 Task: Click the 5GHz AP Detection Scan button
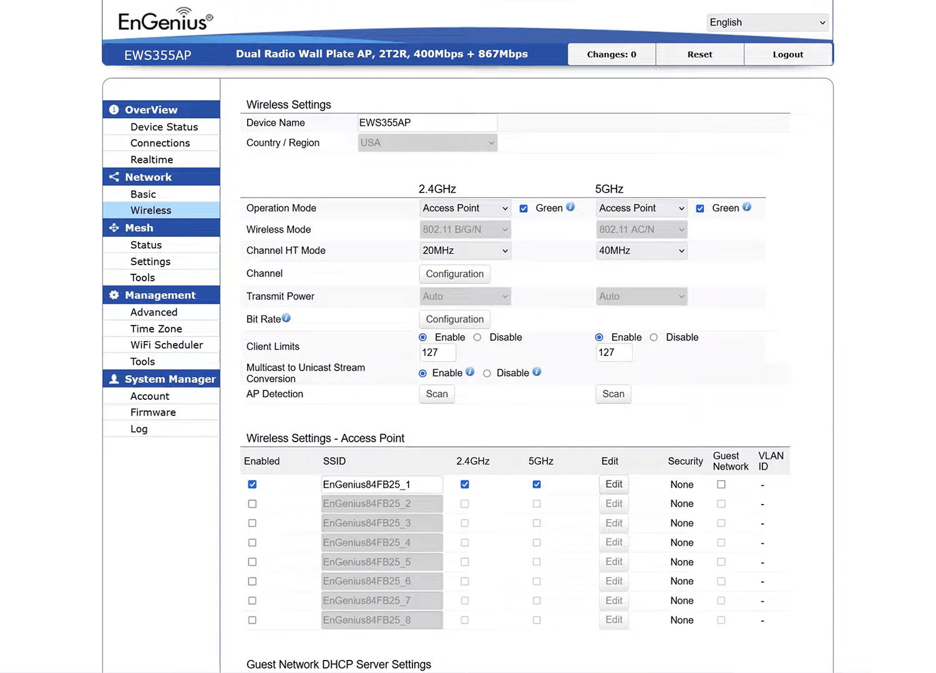tap(613, 394)
